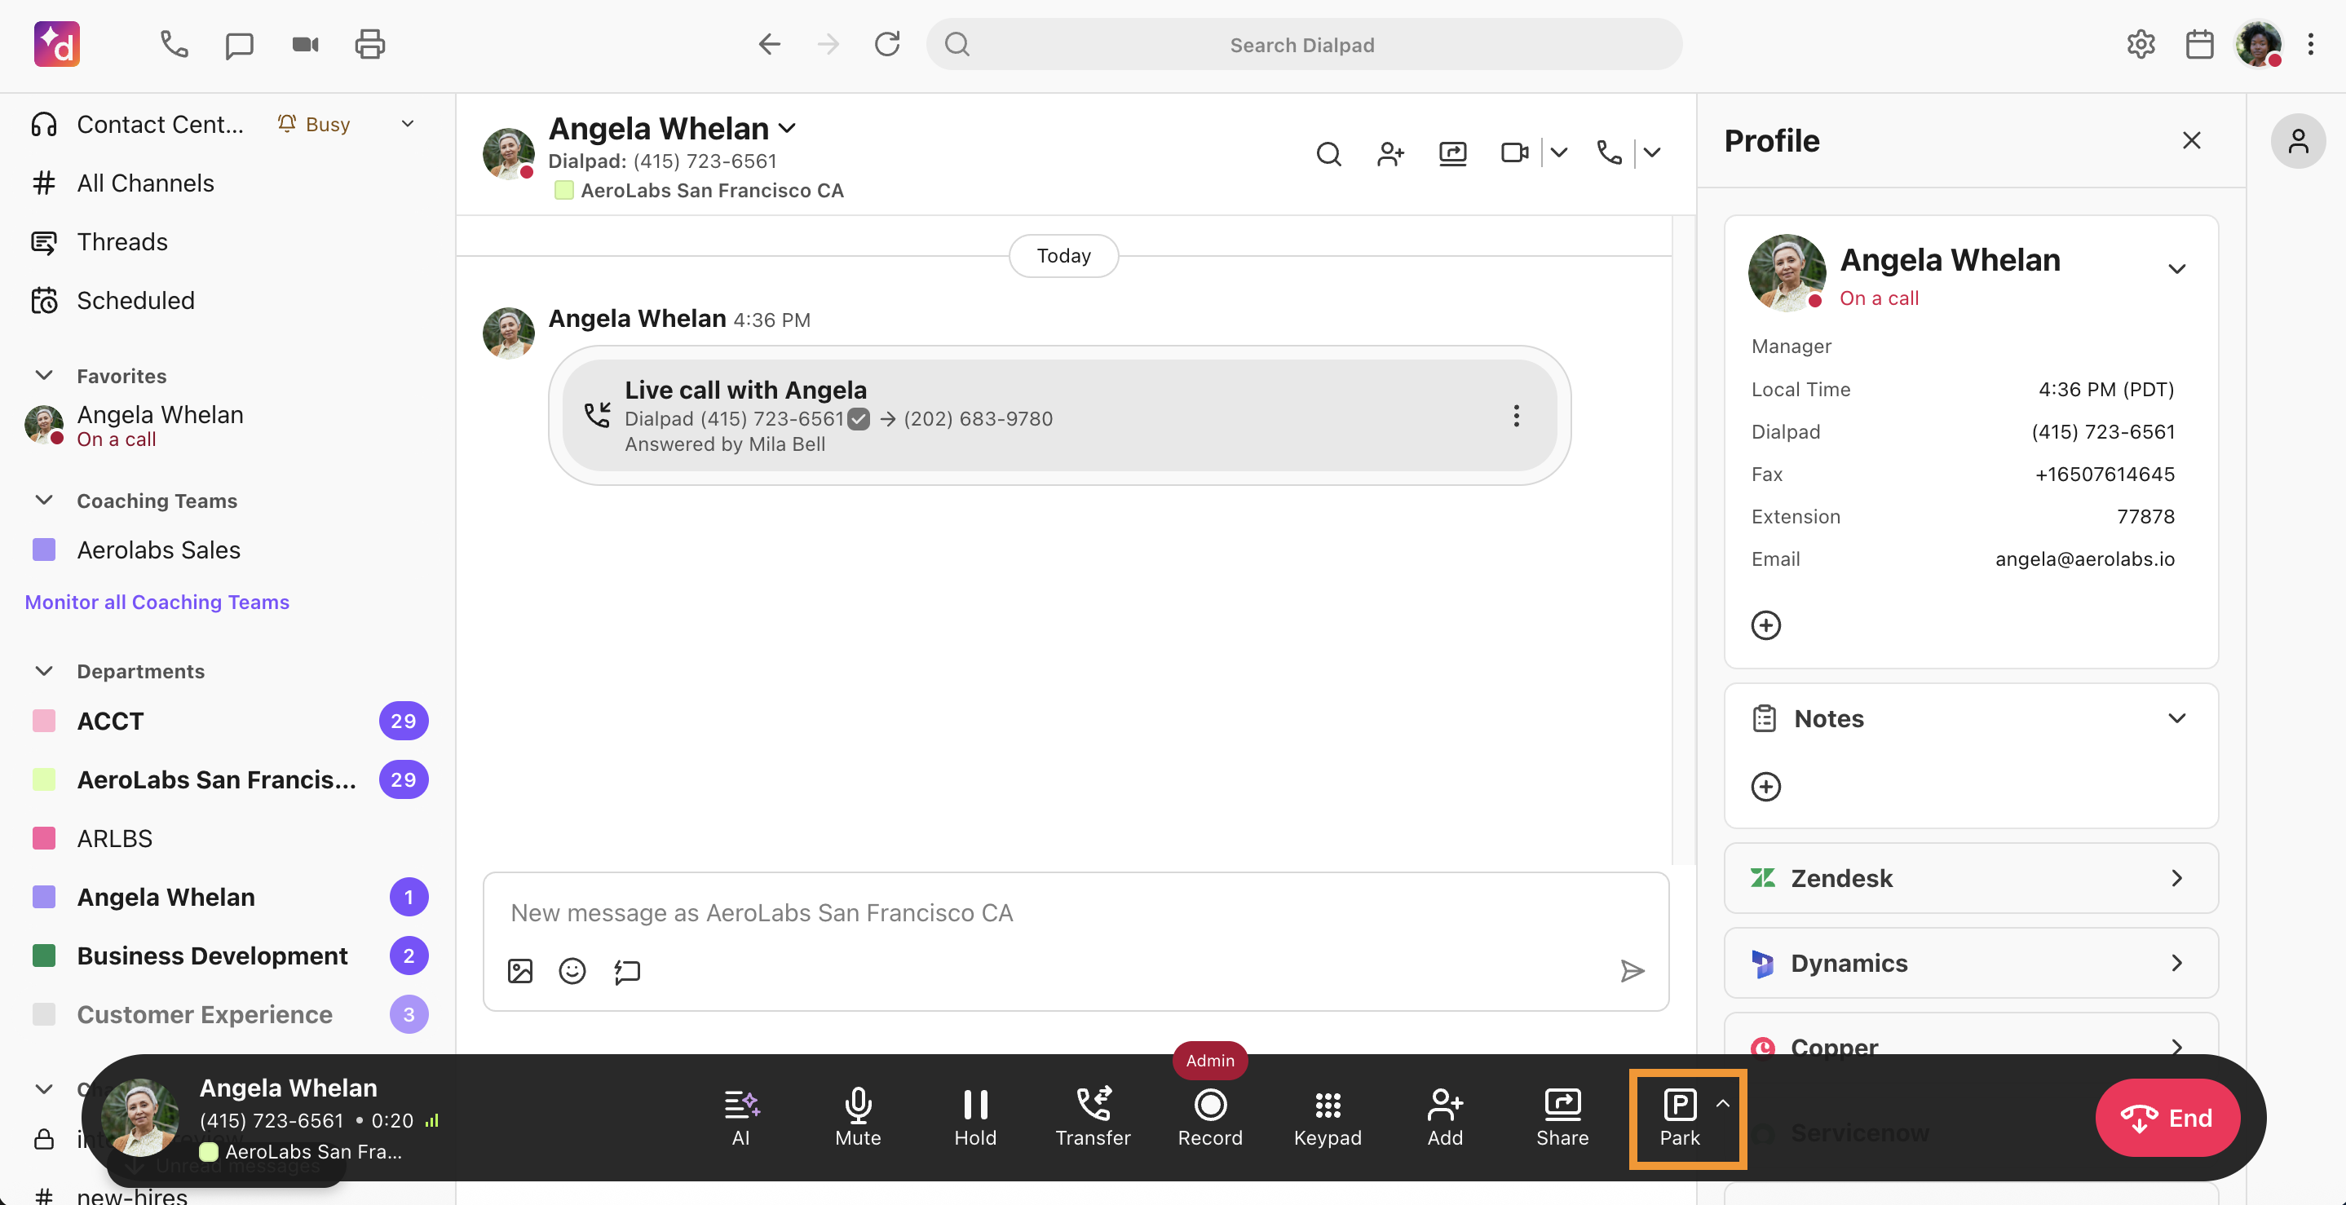Put the call on Hold

click(975, 1118)
